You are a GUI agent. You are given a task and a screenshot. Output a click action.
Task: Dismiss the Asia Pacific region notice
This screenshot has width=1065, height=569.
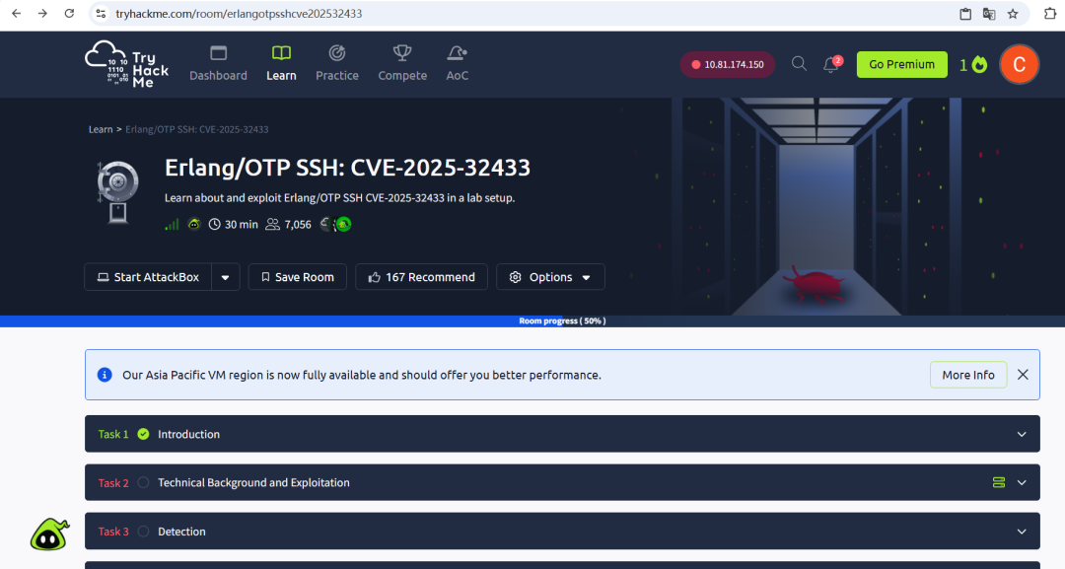click(x=1023, y=375)
